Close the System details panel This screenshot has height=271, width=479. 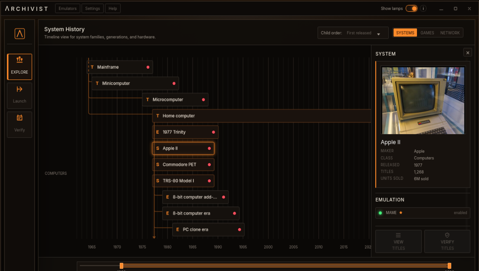tap(467, 53)
